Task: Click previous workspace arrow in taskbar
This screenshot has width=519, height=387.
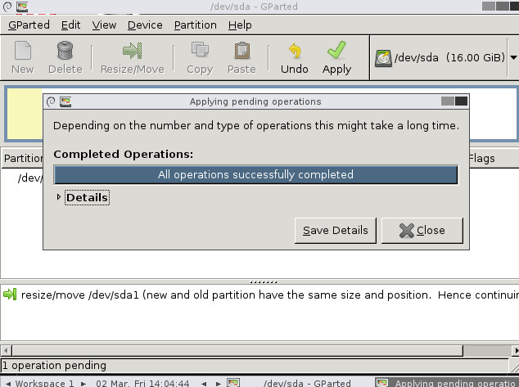Action: tap(8, 384)
